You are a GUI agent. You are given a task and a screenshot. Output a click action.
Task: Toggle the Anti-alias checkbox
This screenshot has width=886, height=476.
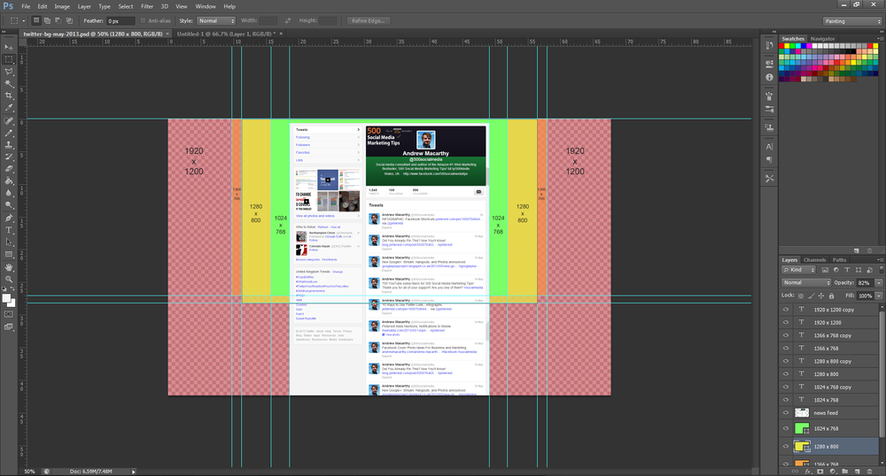click(x=143, y=21)
